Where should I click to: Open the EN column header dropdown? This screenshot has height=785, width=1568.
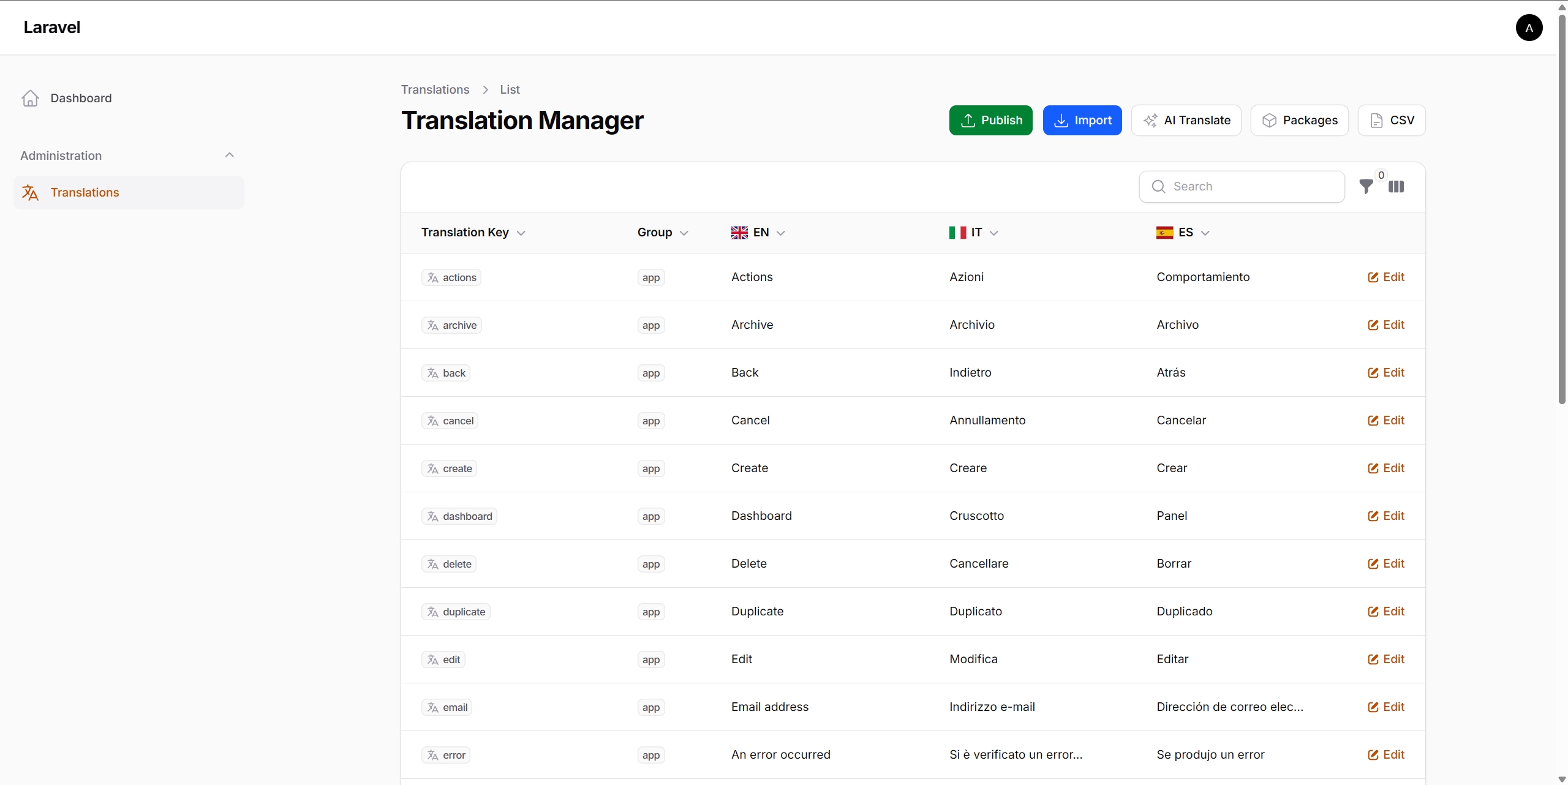pos(780,233)
